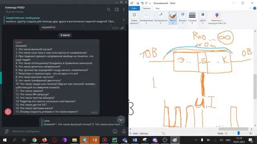Open Telegram three-dot chat menu
The image size is (257, 144).
(124, 10)
